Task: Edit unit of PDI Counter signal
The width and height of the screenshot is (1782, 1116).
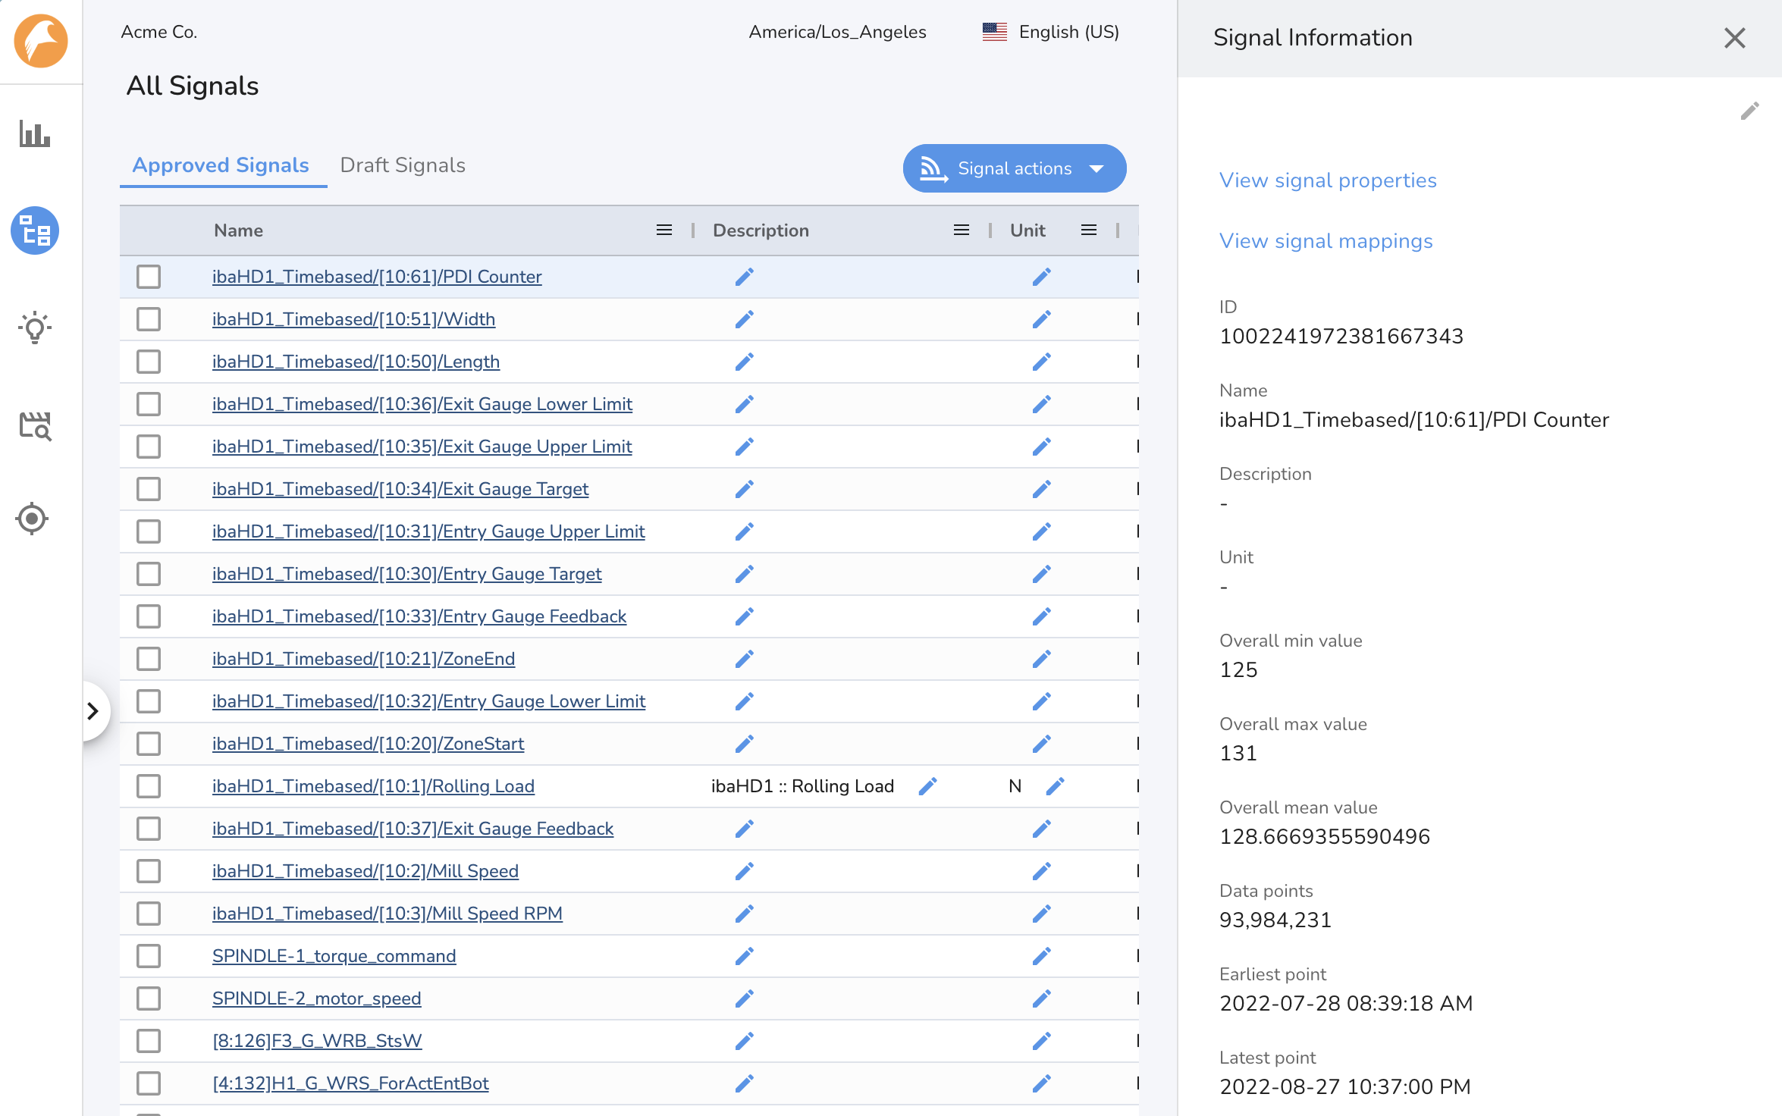Action: tap(1042, 277)
